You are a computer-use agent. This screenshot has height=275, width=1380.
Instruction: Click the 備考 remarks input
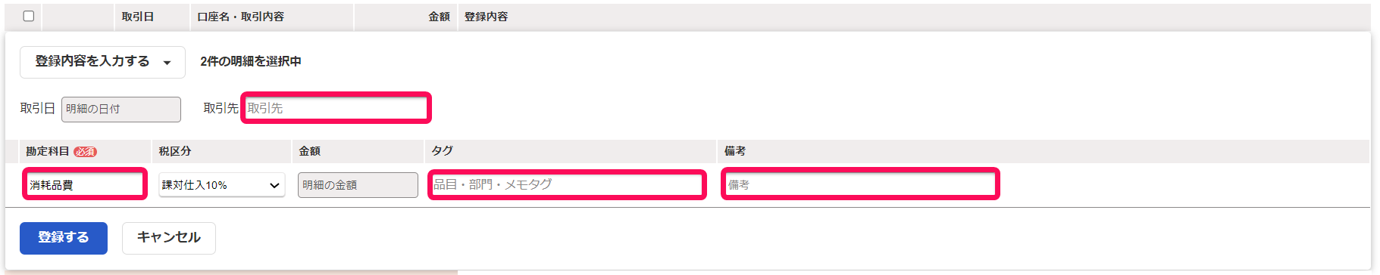[x=860, y=184]
